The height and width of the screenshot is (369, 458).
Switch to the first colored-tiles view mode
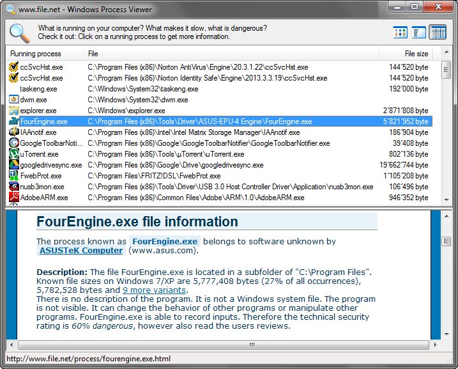click(401, 32)
